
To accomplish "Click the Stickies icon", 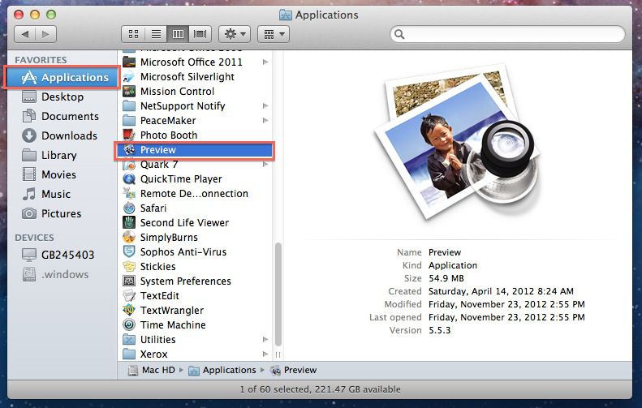I will click(129, 266).
